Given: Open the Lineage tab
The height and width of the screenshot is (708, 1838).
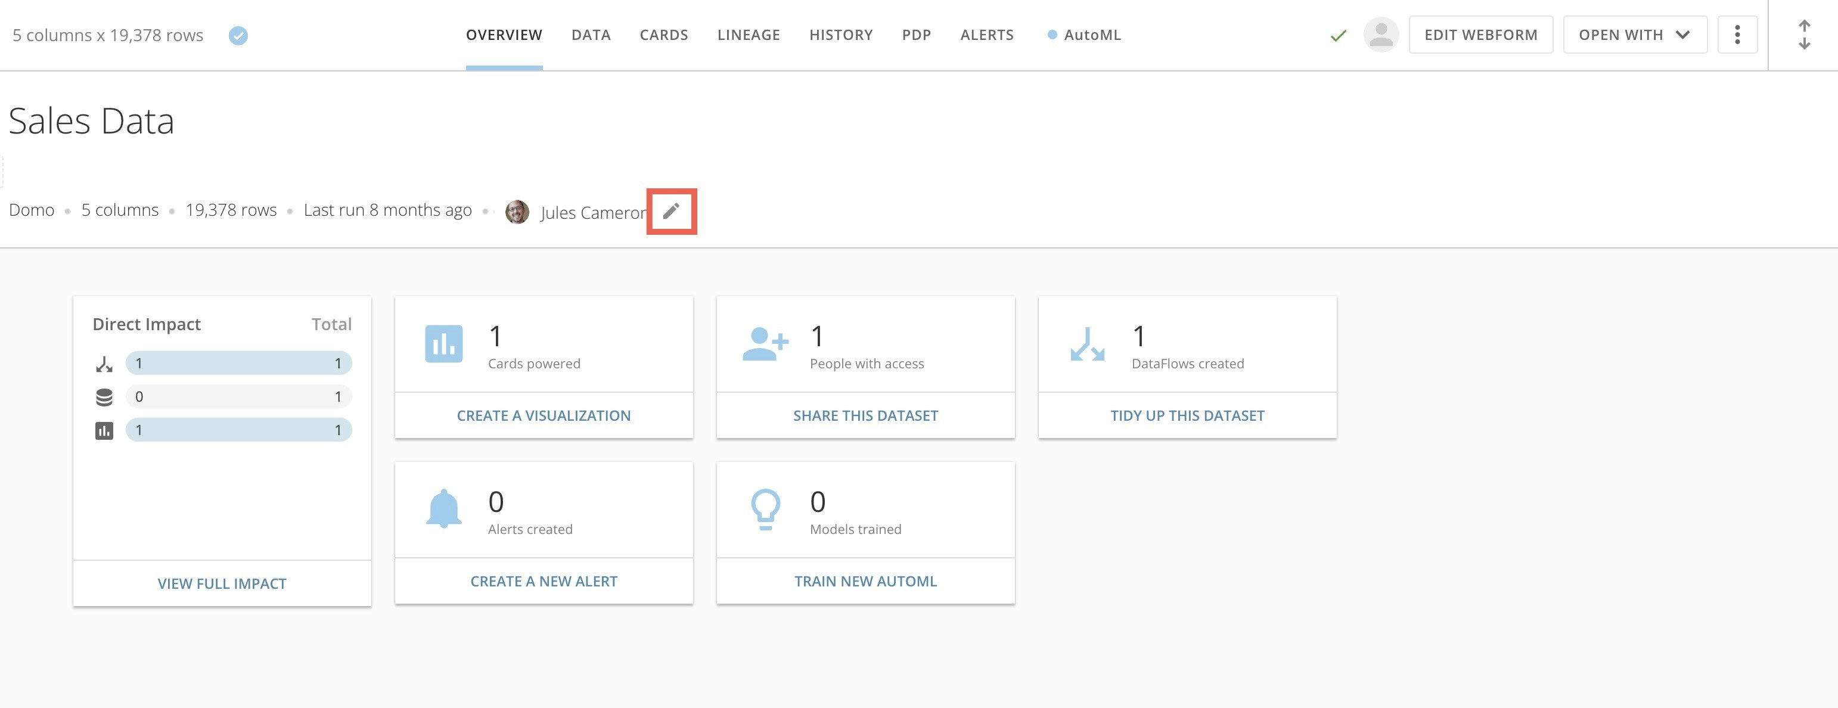Looking at the screenshot, I should click(x=748, y=35).
